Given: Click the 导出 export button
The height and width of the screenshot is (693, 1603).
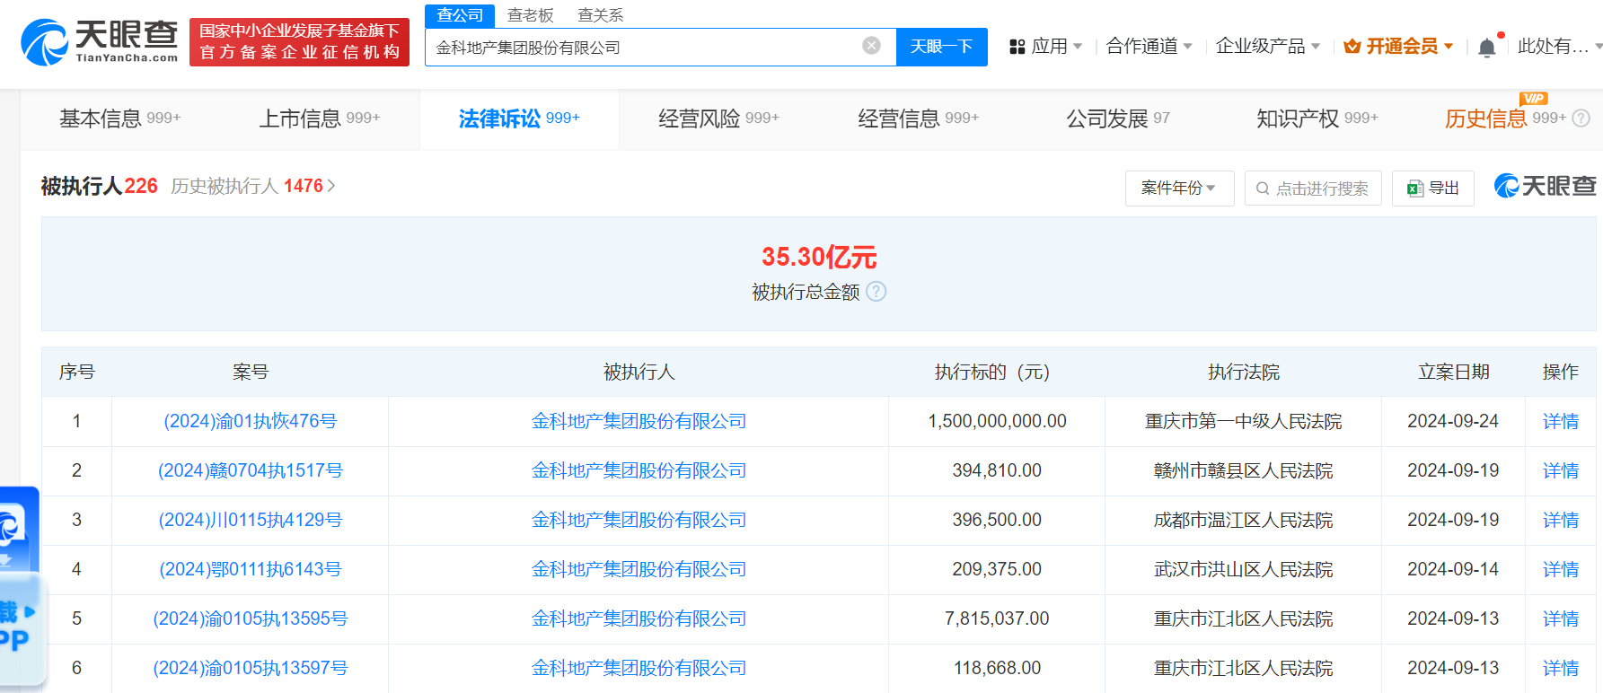Looking at the screenshot, I should 1432,189.
